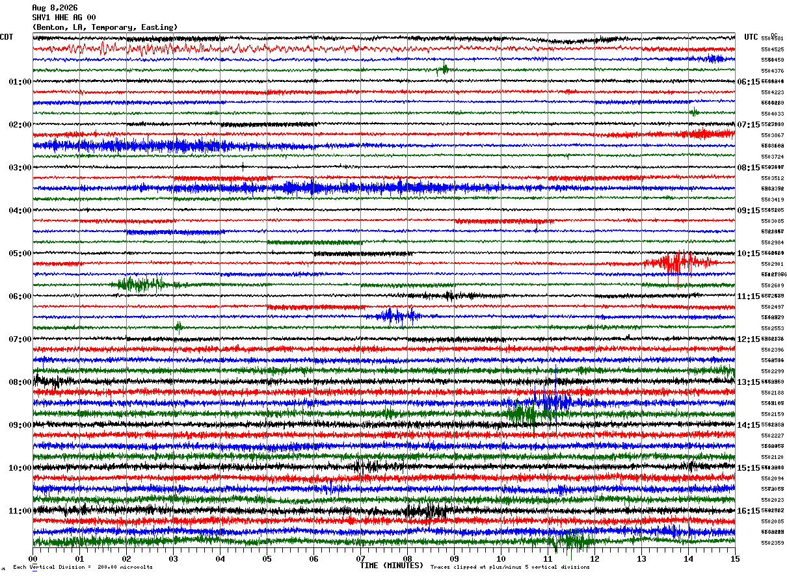The width and height of the screenshot is (787, 576).
Task: Select the 01:00 CDT time label
Action: 20,82
